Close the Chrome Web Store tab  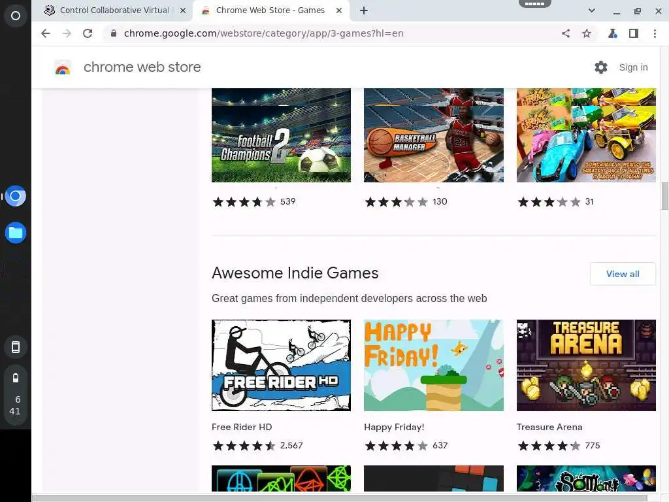tap(339, 10)
